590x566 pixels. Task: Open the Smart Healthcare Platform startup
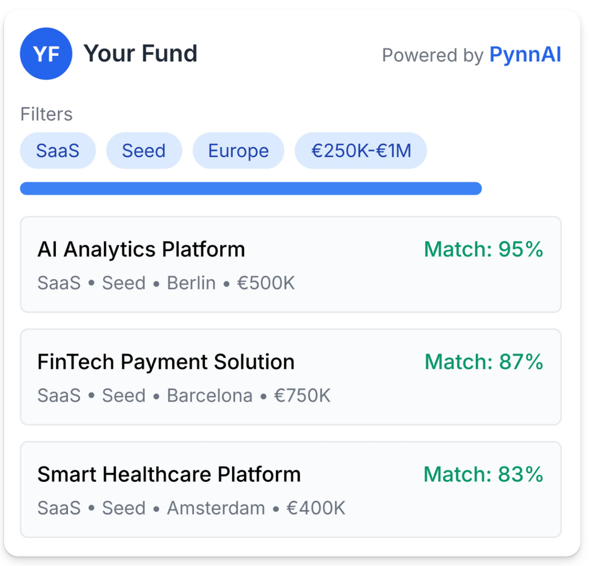(x=169, y=474)
